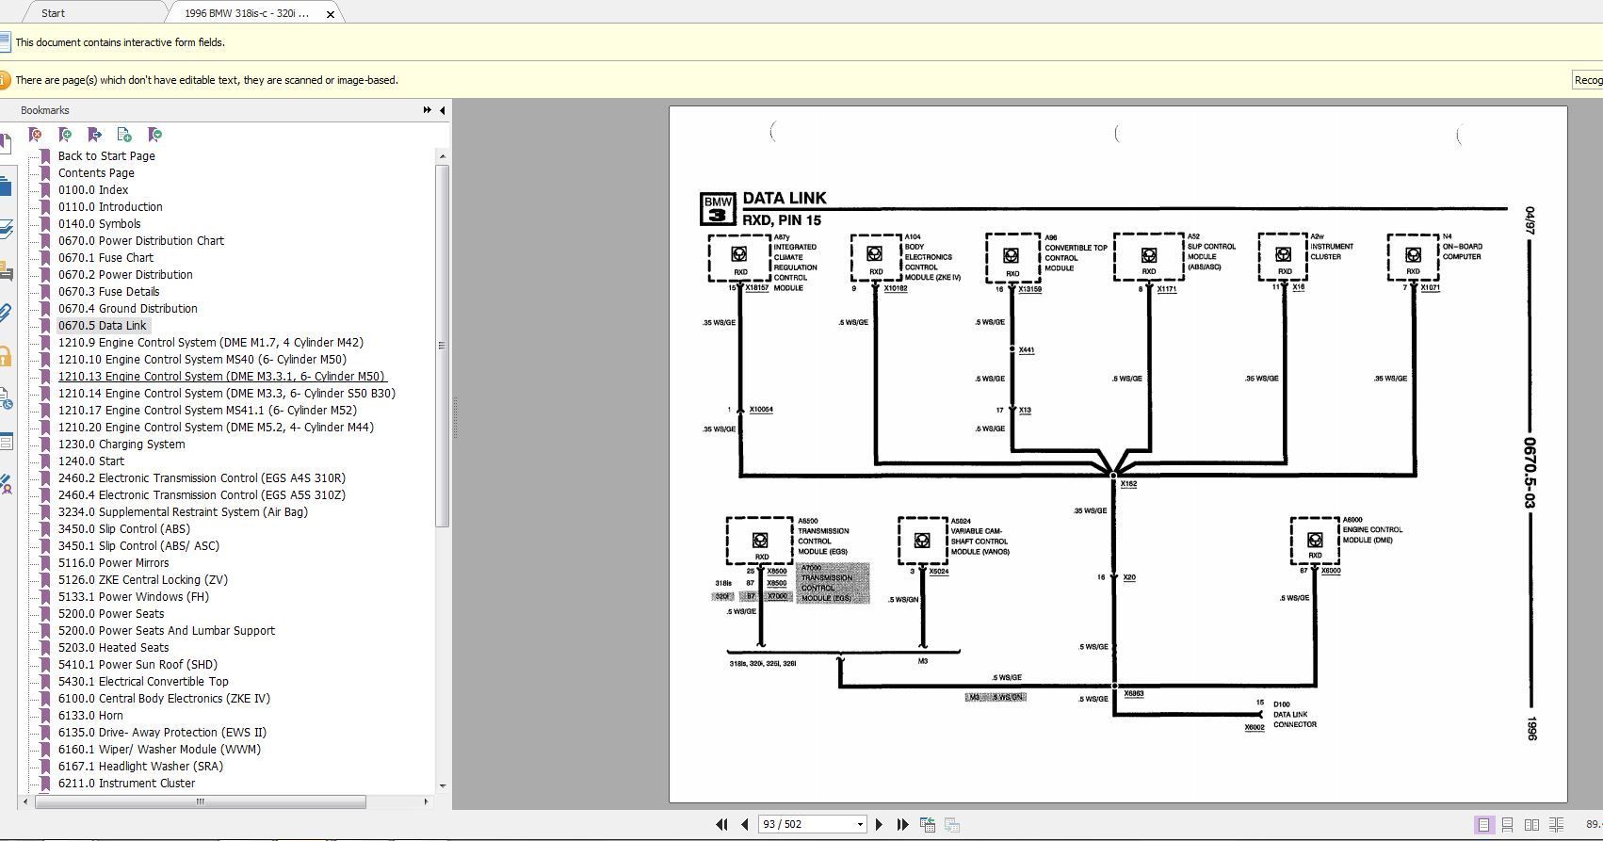Go to the previous page
1603x841 pixels.
tap(744, 824)
